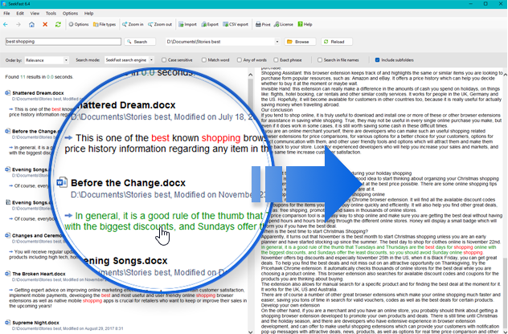Click the search query input field

click(63, 42)
